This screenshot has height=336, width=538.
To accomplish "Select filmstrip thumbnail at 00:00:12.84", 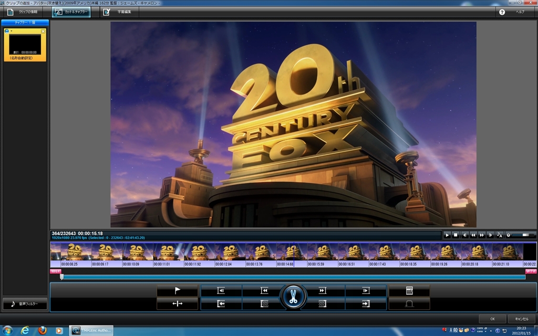I will pyautogui.click(x=230, y=252).
